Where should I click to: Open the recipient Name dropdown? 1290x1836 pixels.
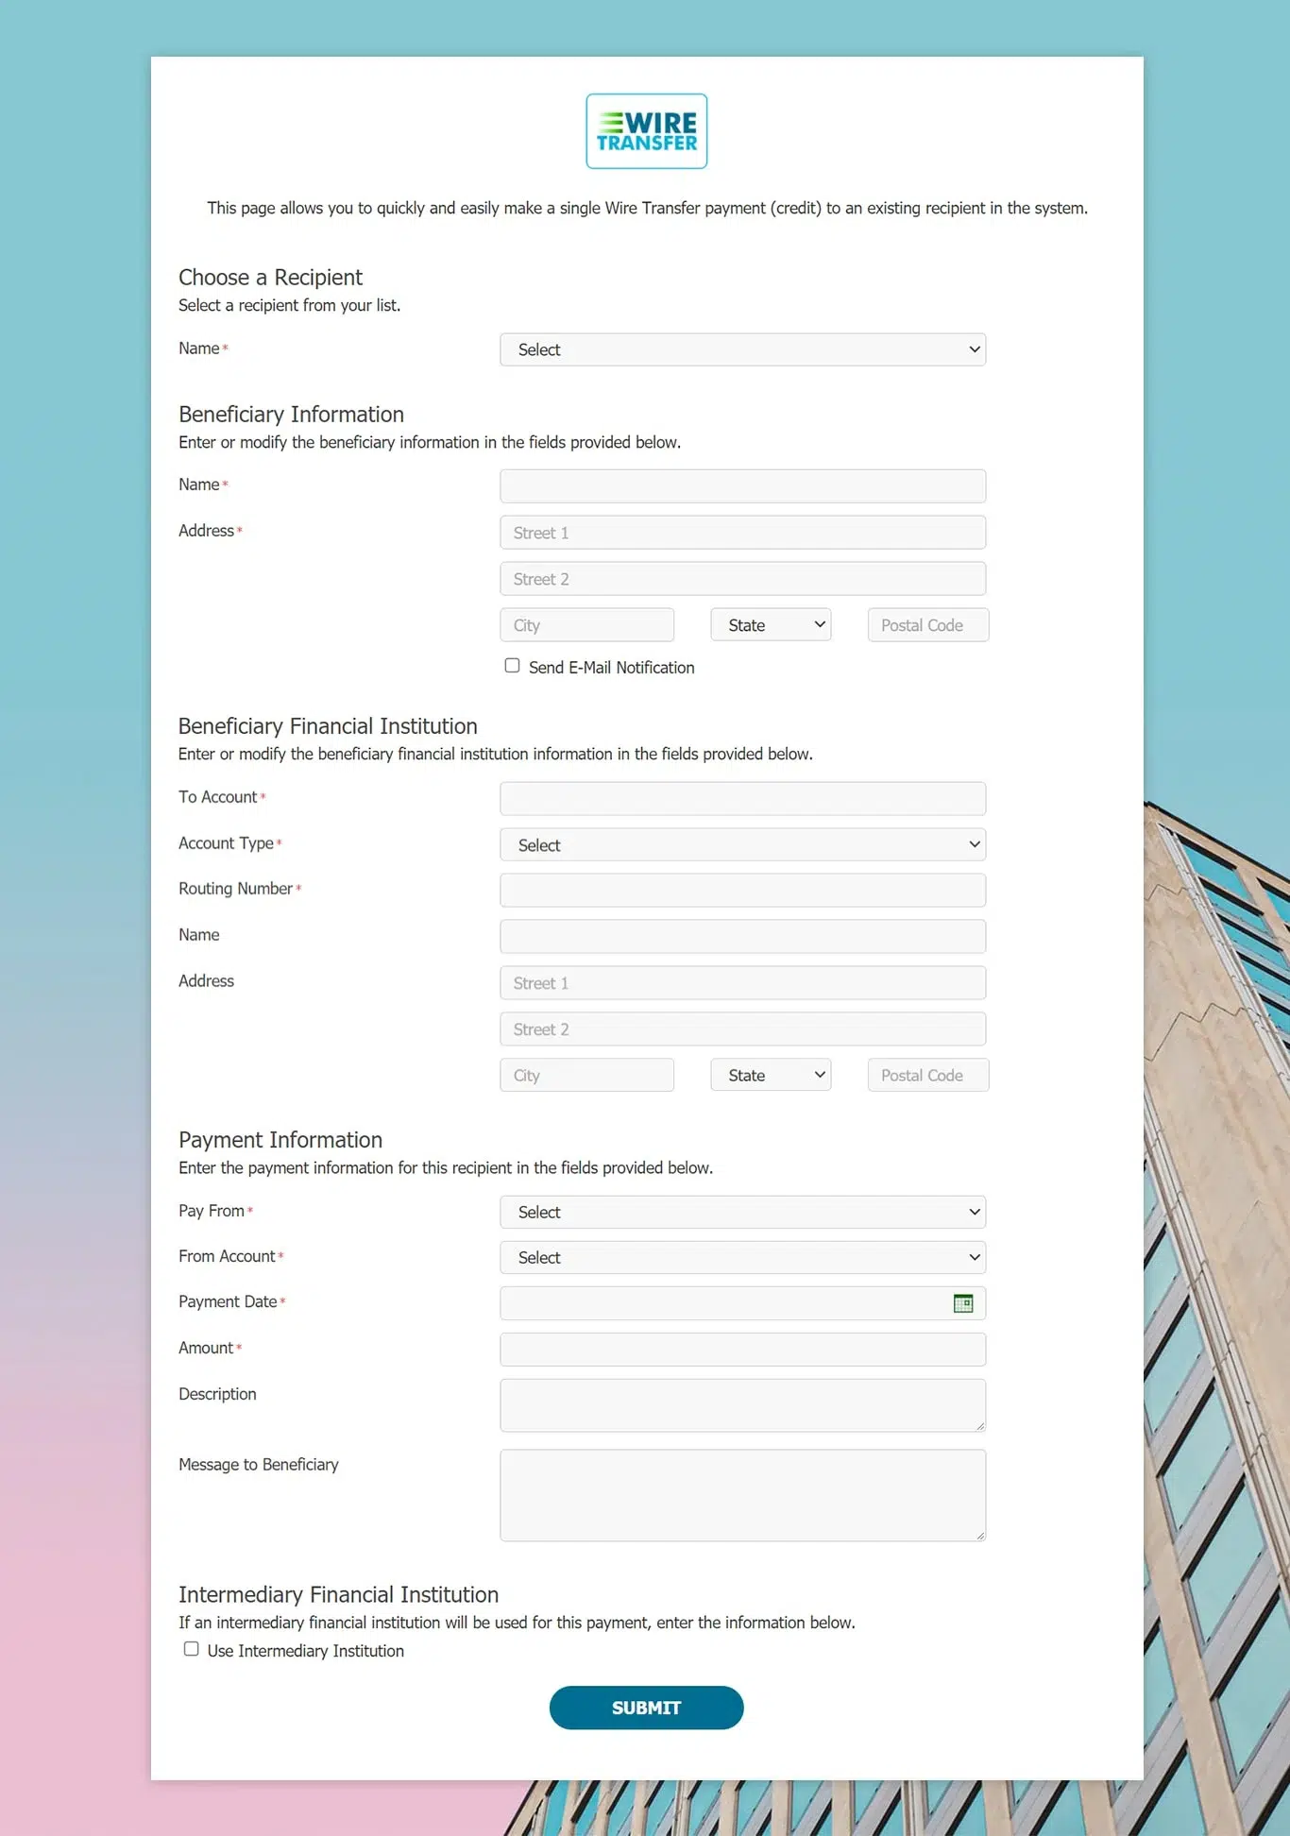pos(742,349)
